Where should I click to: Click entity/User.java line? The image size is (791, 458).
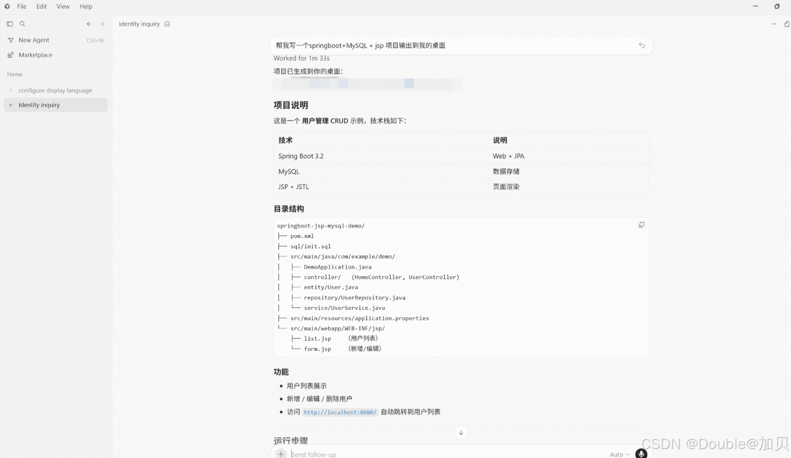pyautogui.click(x=331, y=287)
